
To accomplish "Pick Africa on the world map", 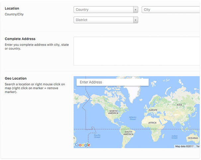I will 152,123.
